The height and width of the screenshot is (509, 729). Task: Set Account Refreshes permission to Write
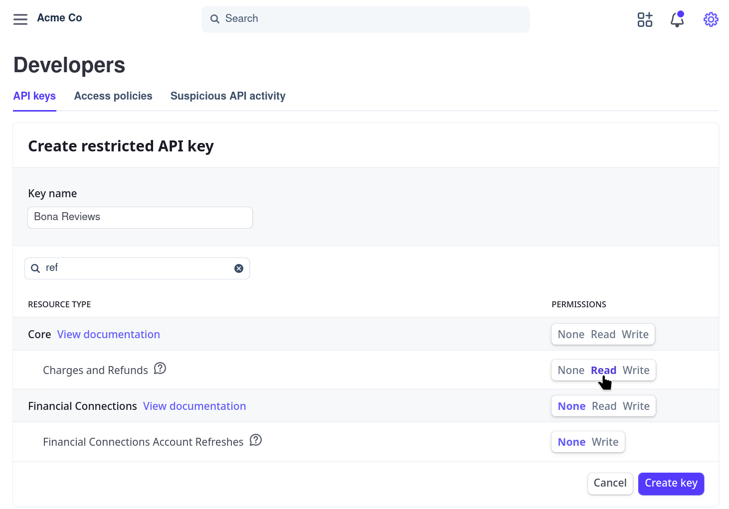[605, 442]
